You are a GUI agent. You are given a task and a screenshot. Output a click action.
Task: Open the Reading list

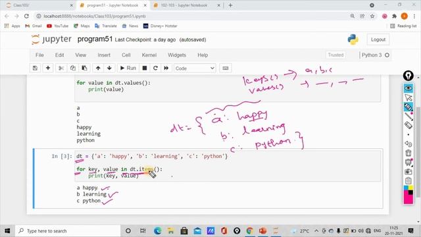[x=403, y=26]
